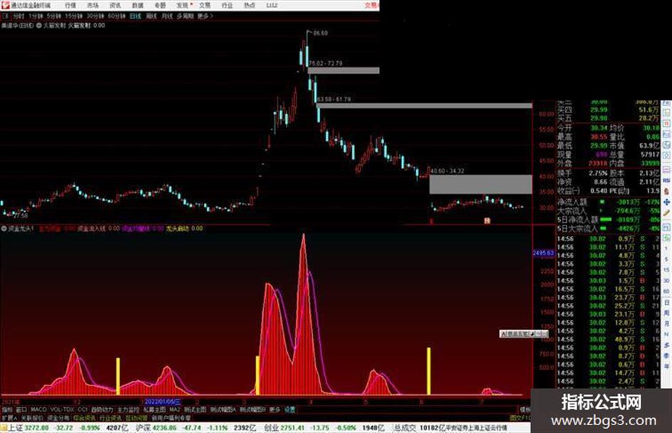Click the 上证 index value in status bar

[36, 428]
